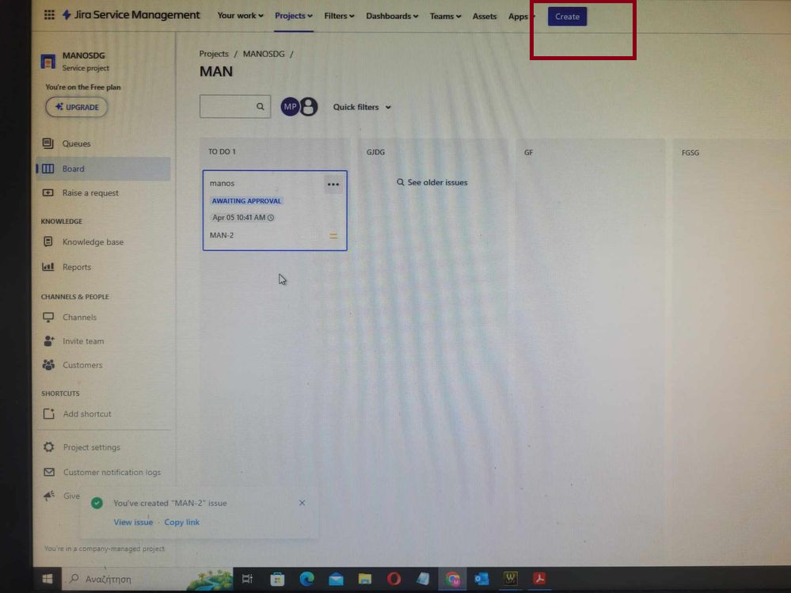Filter by the MP avatar
Image resolution: width=791 pixels, height=593 pixels.
click(290, 106)
